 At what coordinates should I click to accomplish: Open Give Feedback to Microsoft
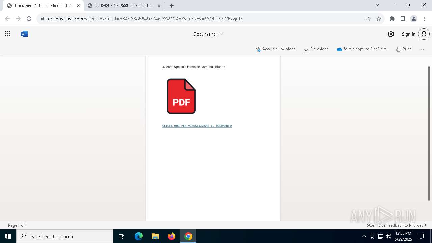[x=402, y=225]
